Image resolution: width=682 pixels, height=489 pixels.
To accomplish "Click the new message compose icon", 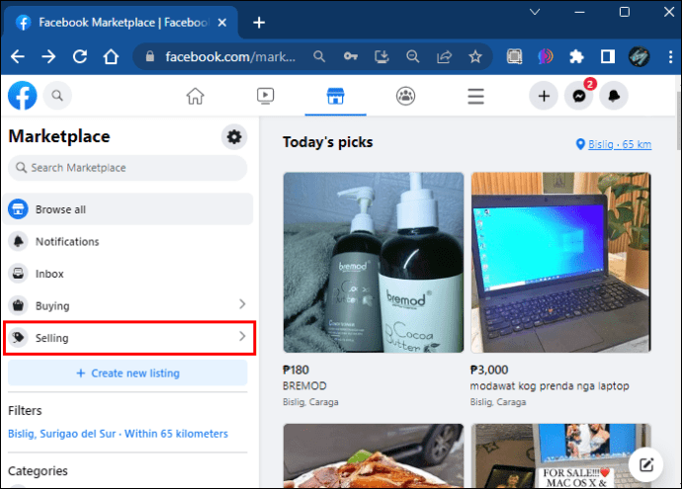I will (x=646, y=464).
